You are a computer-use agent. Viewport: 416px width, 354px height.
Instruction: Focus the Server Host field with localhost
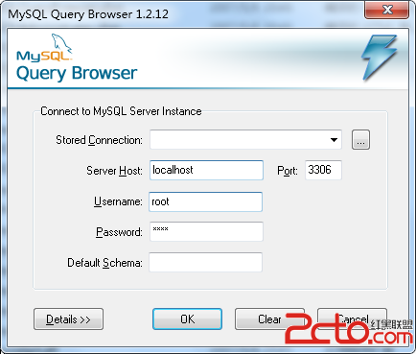[x=206, y=170]
